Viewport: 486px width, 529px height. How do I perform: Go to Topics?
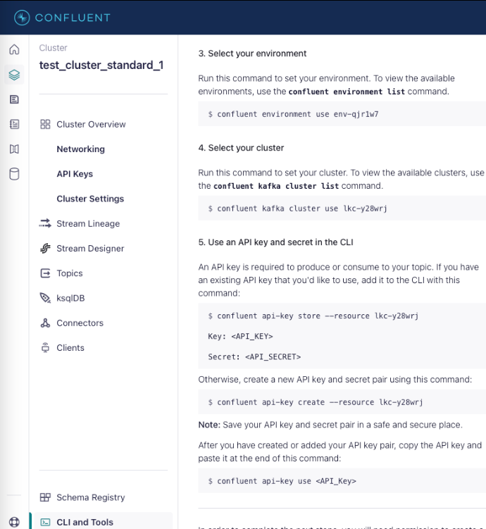(70, 273)
